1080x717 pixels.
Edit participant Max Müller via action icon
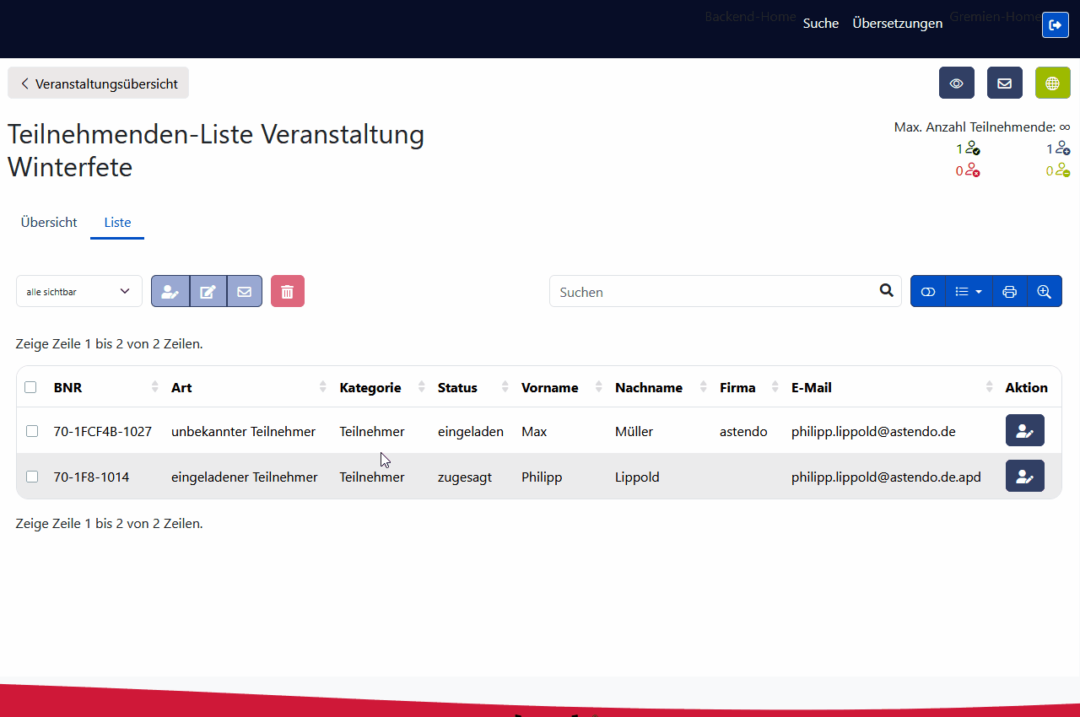[1024, 430]
